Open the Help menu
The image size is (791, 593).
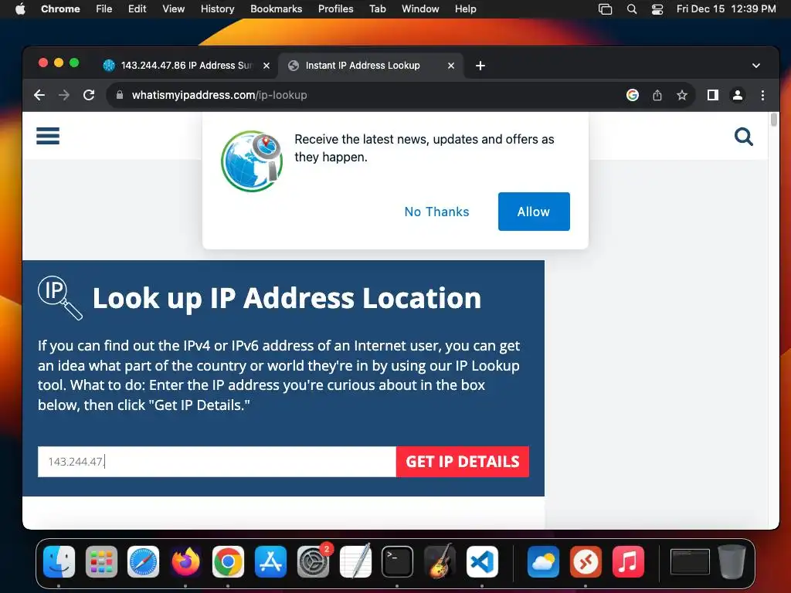pyautogui.click(x=465, y=8)
